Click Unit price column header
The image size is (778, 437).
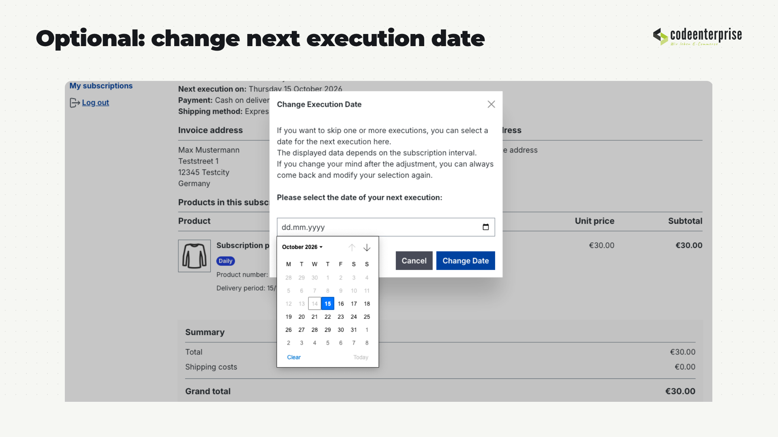click(x=594, y=221)
